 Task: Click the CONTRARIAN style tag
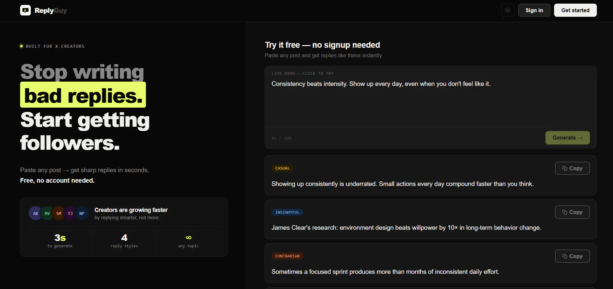[287, 256]
